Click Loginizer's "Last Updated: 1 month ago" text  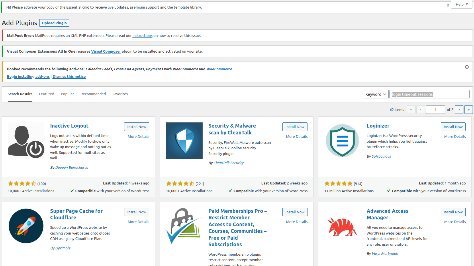point(442,183)
